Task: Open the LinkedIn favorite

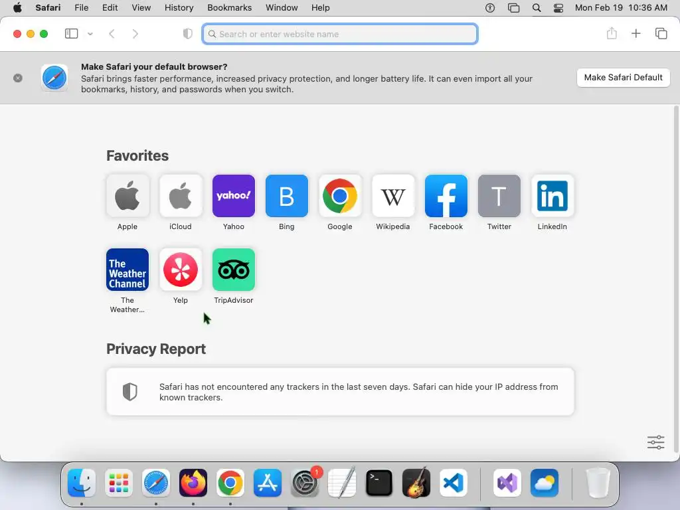Action: [552, 196]
